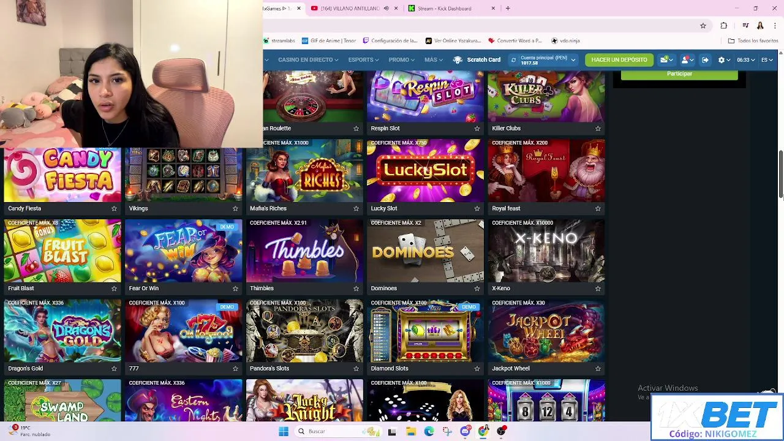Switch to Stream - Kick Dashboard tab

pyautogui.click(x=445, y=9)
